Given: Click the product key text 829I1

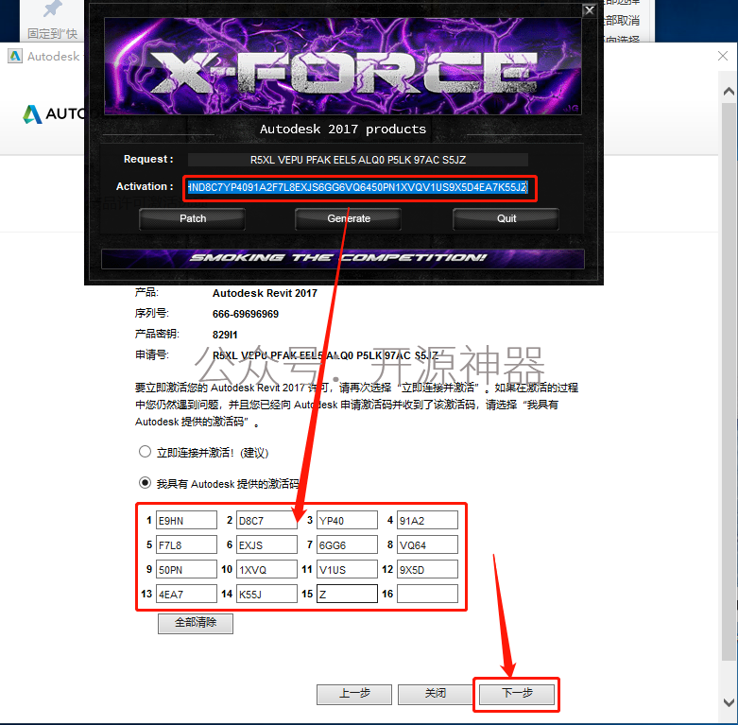Looking at the screenshot, I should 225,335.
